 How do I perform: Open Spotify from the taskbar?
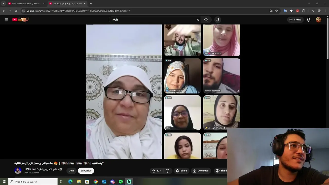[121, 182]
